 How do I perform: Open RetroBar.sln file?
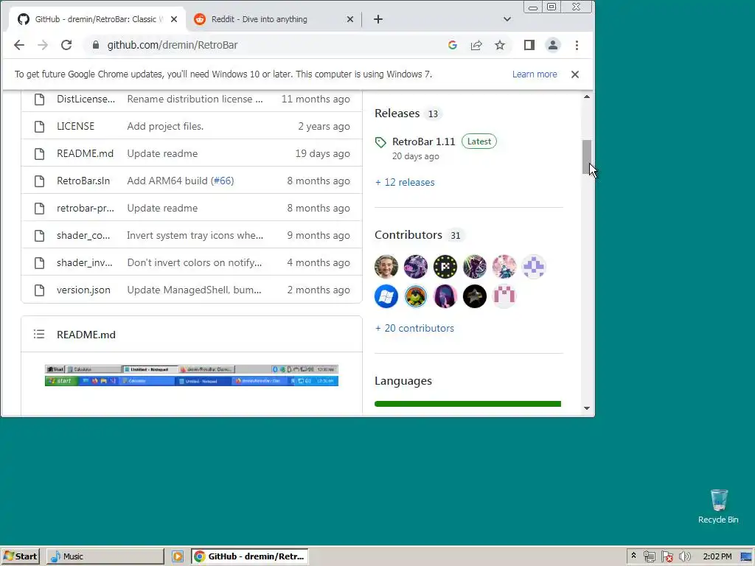coord(83,181)
